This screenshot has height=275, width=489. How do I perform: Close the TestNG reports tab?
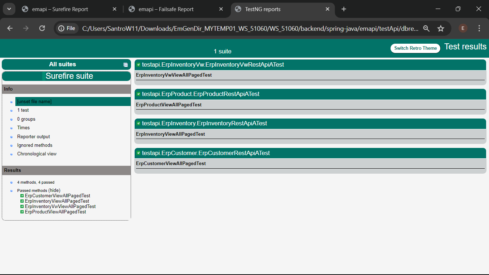tap(328, 9)
